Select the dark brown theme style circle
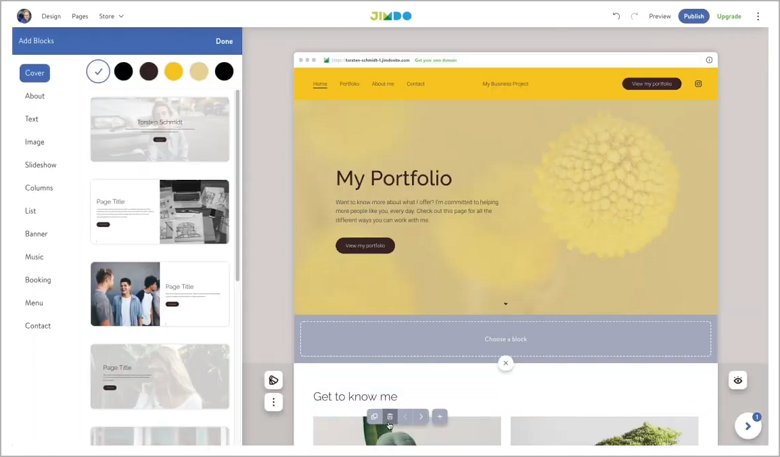This screenshot has width=780, height=457. coord(148,71)
